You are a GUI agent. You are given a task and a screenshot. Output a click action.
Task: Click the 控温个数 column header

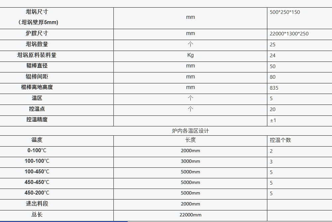coord(280,140)
